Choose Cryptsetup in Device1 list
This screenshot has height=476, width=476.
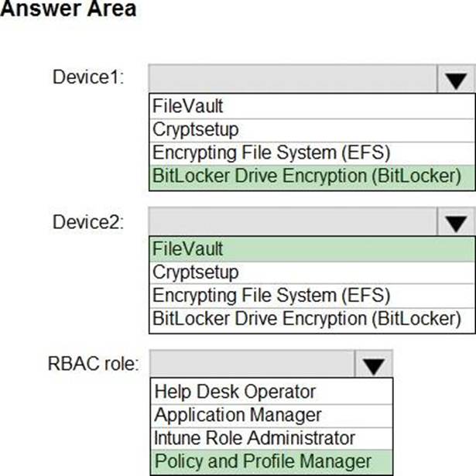click(x=312, y=130)
